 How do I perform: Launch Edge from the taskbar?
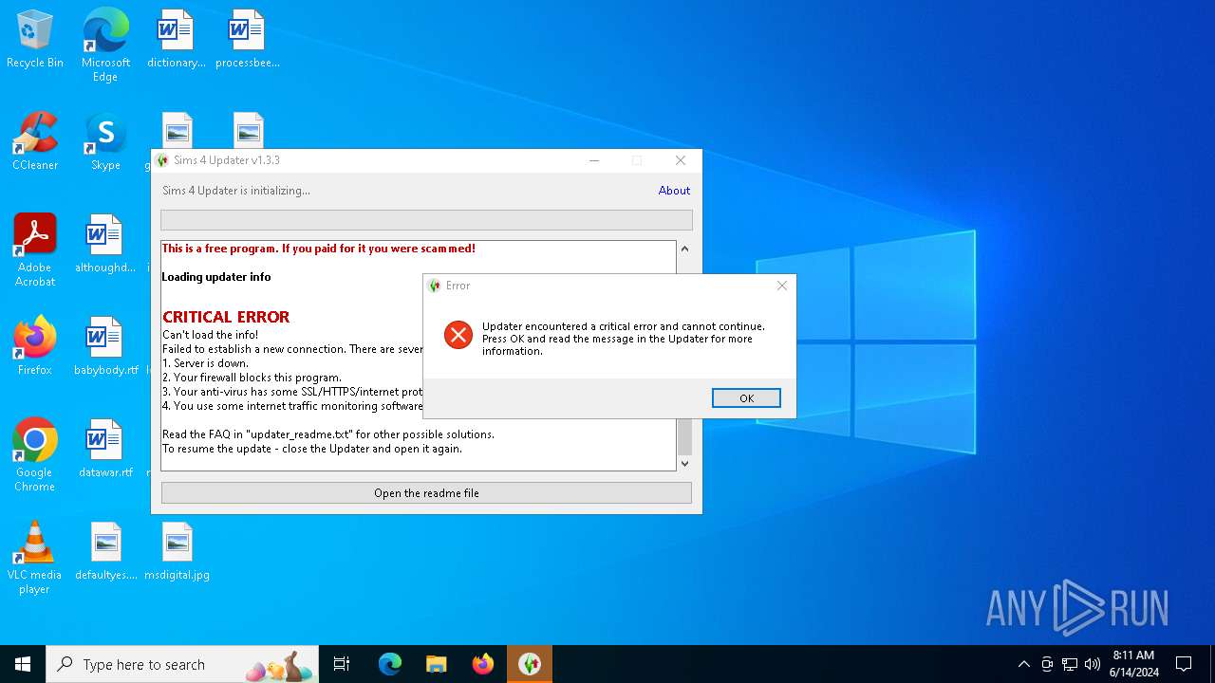tap(390, 664)
